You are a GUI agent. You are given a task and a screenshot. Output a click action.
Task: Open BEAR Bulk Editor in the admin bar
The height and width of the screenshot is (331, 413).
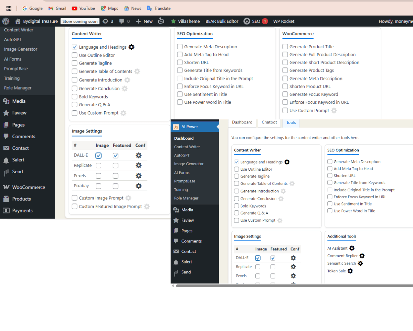pyautogui.click(x=222, y=21)
